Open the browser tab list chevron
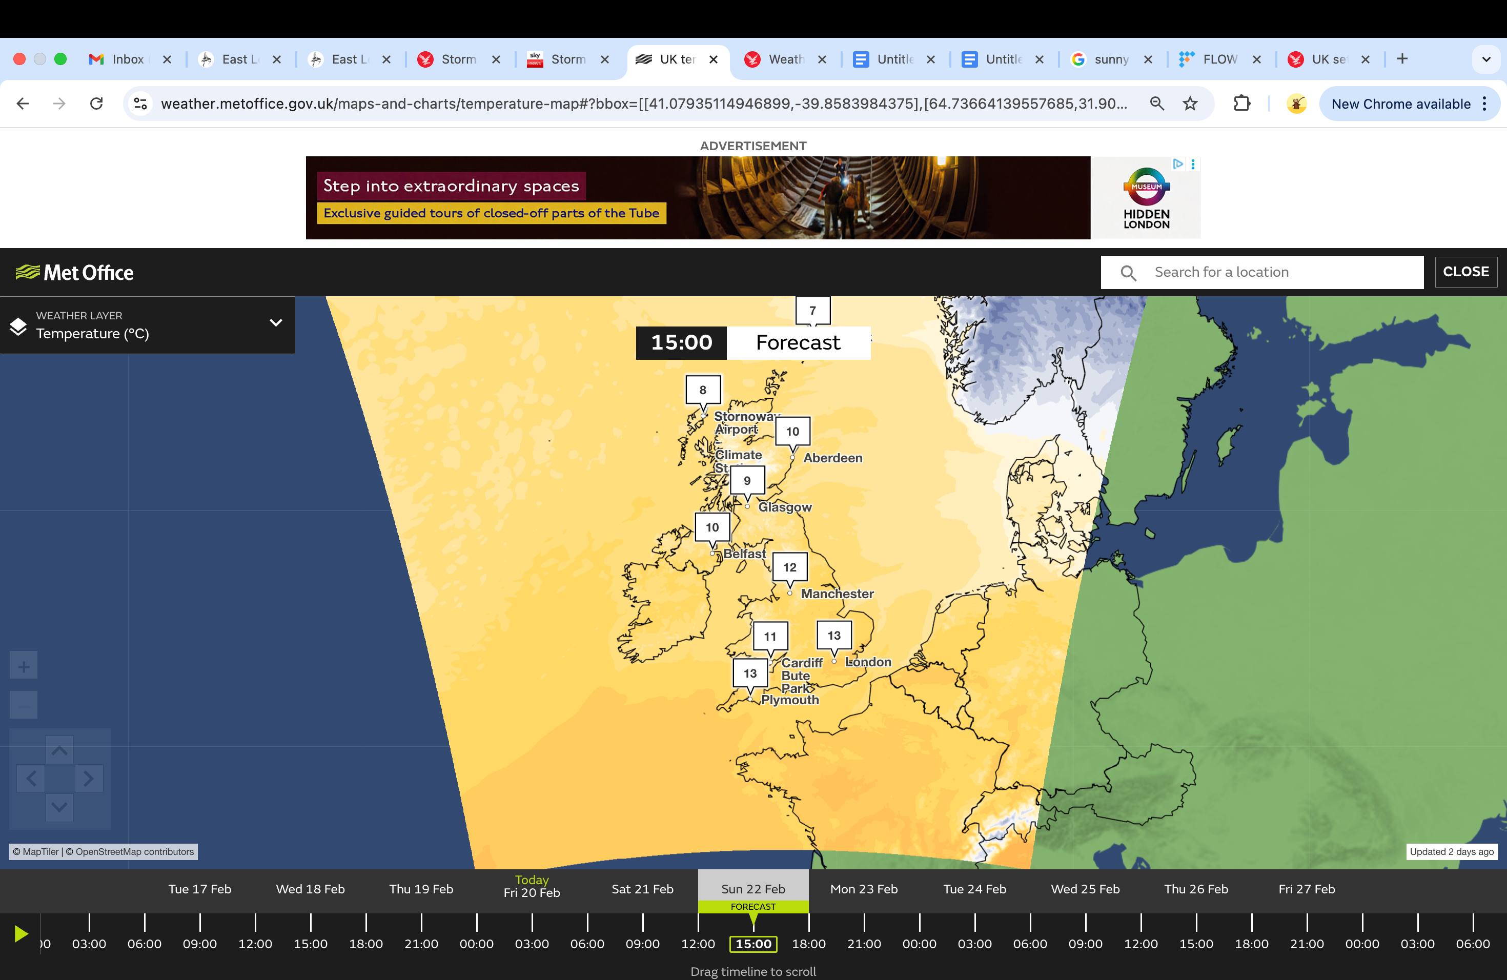1507x980 pixels. 1485,59
